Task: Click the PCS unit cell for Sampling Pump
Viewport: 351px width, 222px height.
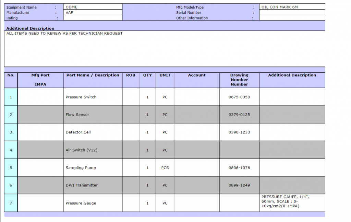Action: (x=165, y=168)
